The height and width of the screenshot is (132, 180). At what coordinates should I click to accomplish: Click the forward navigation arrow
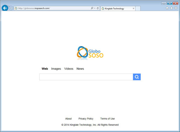(11, 8)
